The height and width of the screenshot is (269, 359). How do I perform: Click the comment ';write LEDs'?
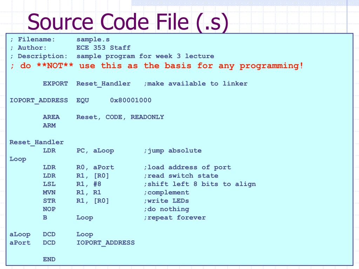click(x=166, y=201)
